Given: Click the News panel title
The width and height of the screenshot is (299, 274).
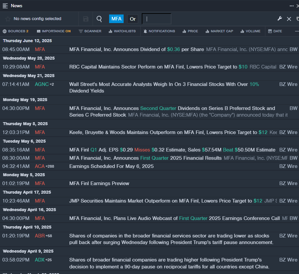Looking at the screenshot, I should click(16, 6).
